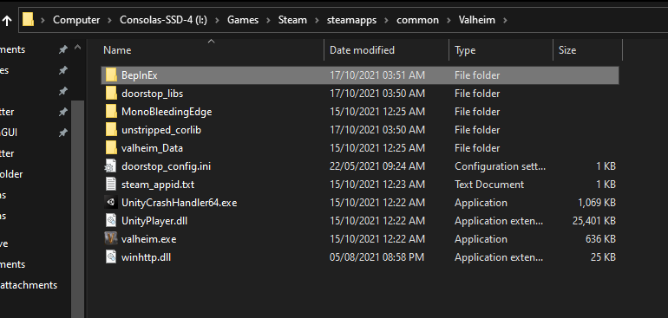The height and width of the screenshot is (318, 668).
Task: Click the Valheim breadcrumb
Action: pyautogui.click(x=477, y=20)
